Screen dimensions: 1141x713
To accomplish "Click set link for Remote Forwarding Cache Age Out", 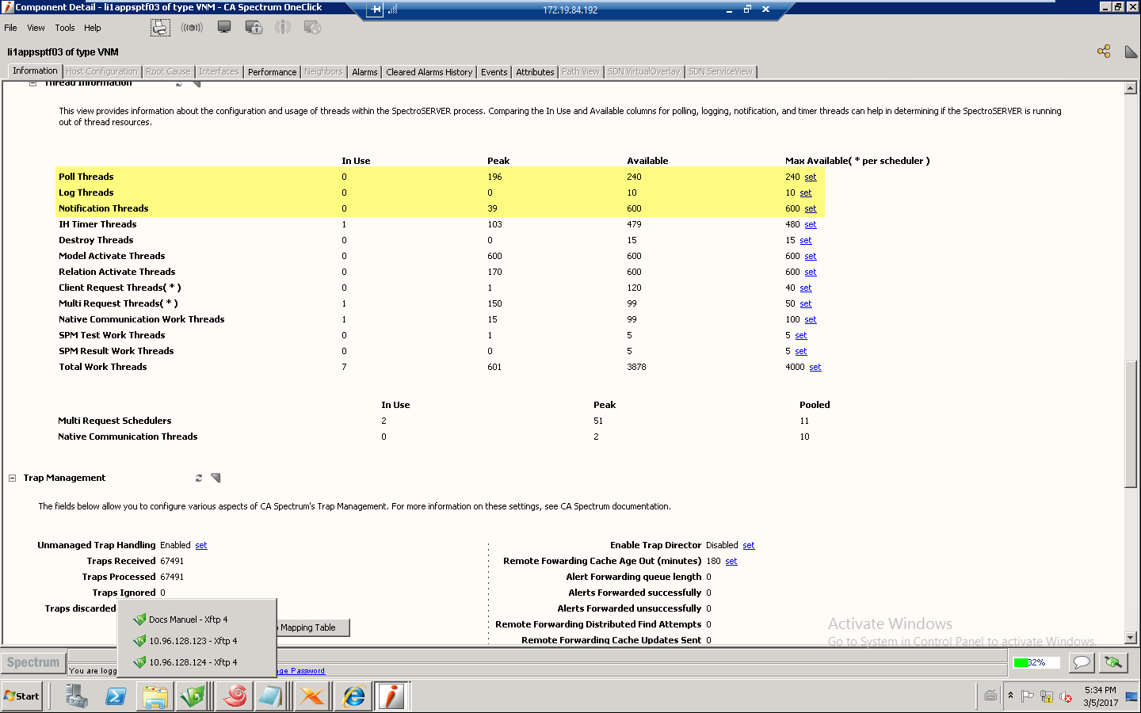I will (x=731, y=561).
